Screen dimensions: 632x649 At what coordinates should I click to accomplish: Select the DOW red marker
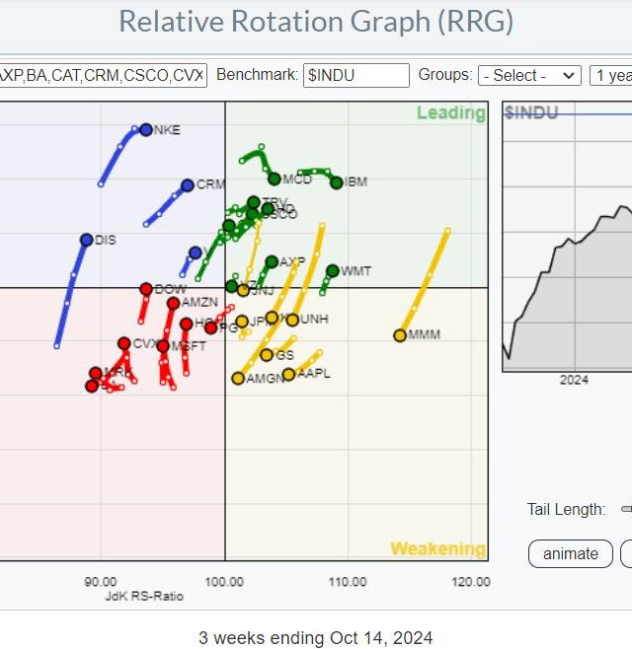coord(146,289)
